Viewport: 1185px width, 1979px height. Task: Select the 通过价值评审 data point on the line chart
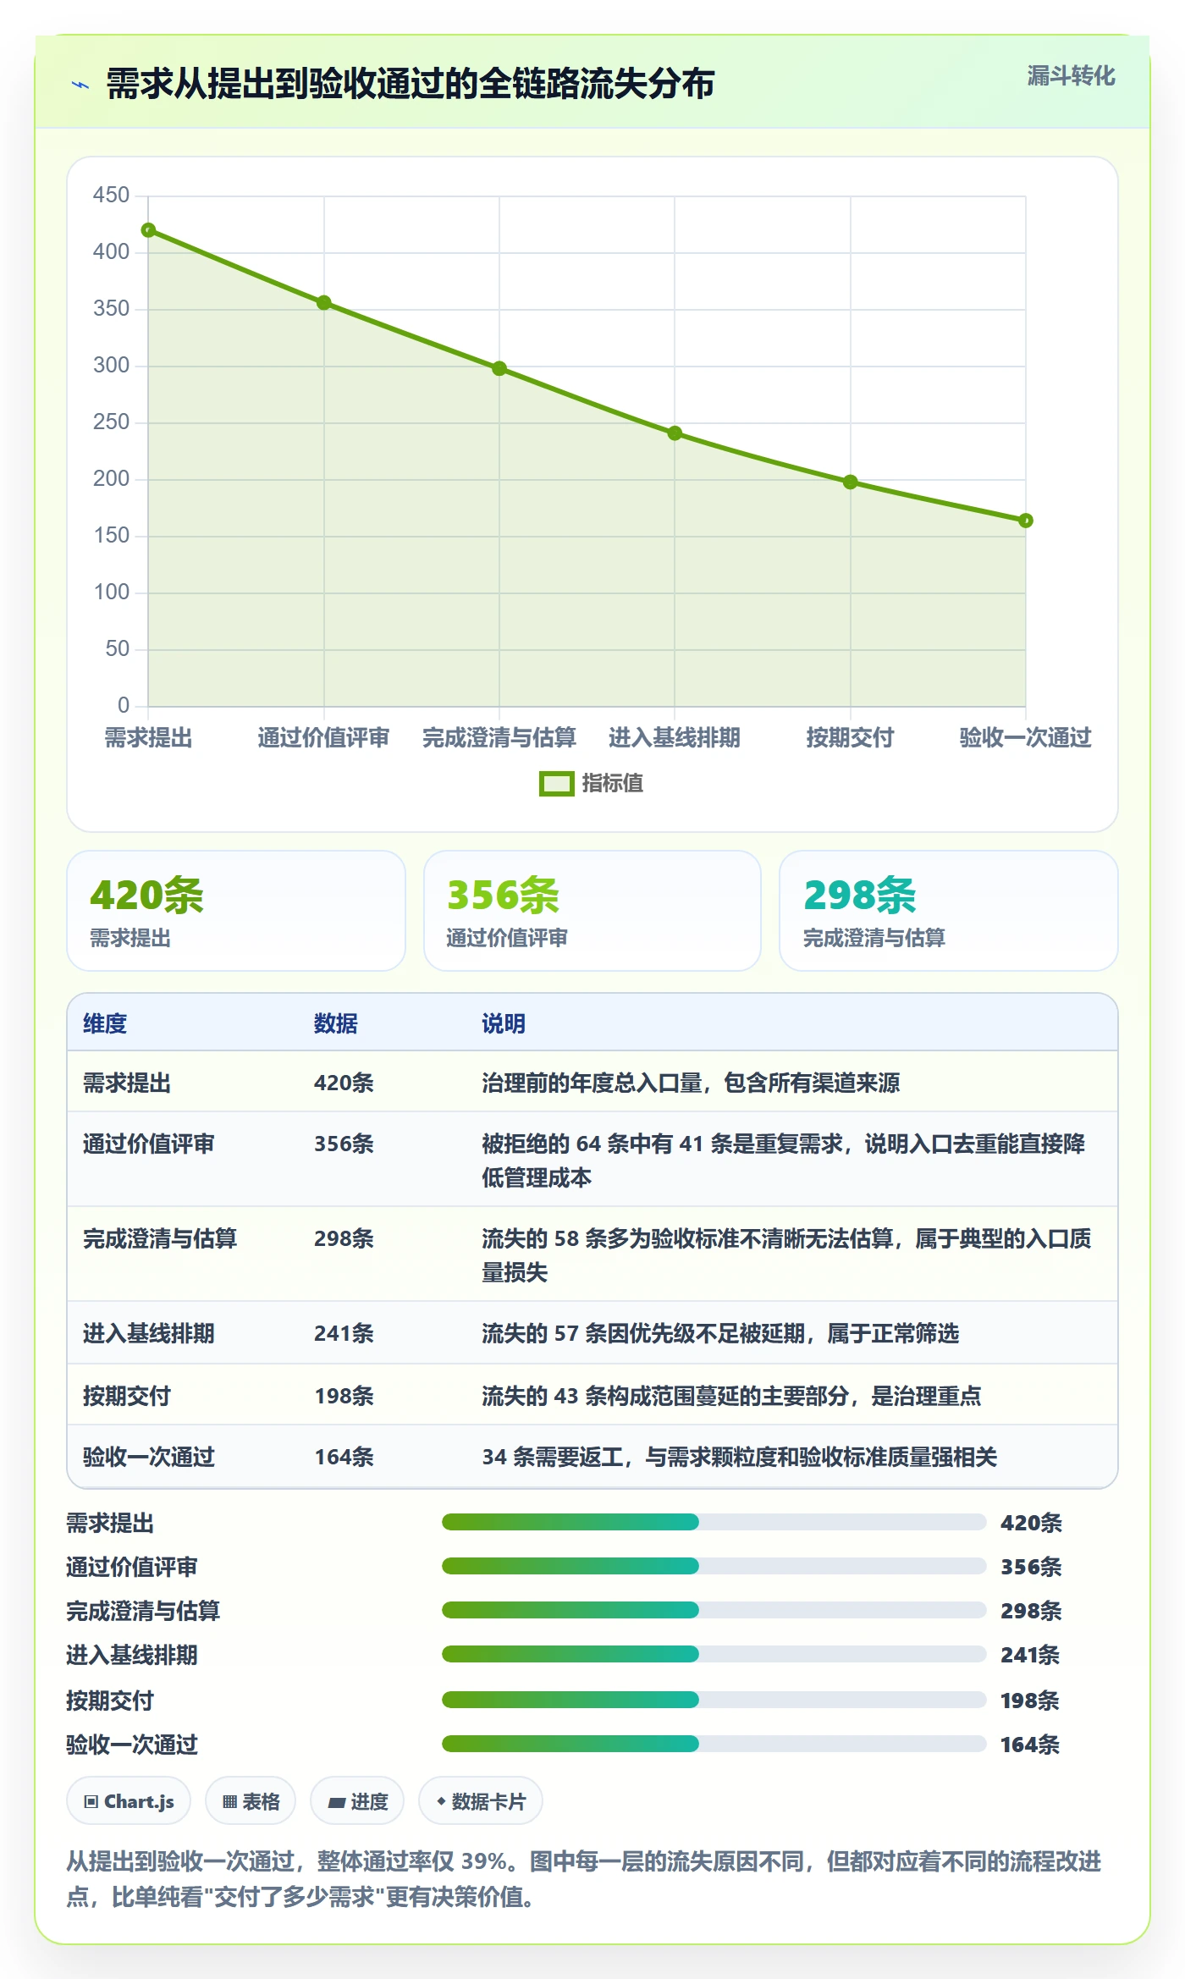pos(323,302)
